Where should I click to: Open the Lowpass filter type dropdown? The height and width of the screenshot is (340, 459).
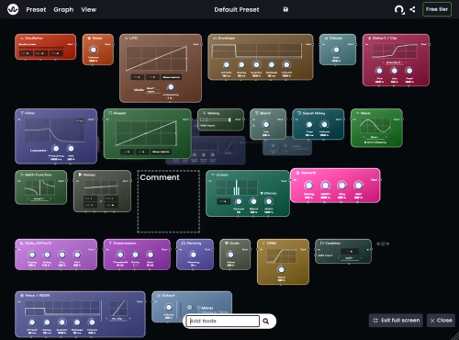click(x=39, y=150)
